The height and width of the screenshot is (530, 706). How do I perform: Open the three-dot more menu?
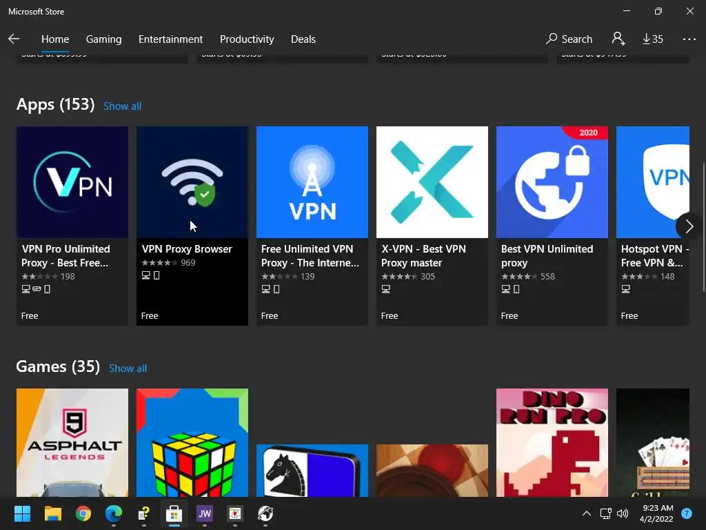pos(689,39)
